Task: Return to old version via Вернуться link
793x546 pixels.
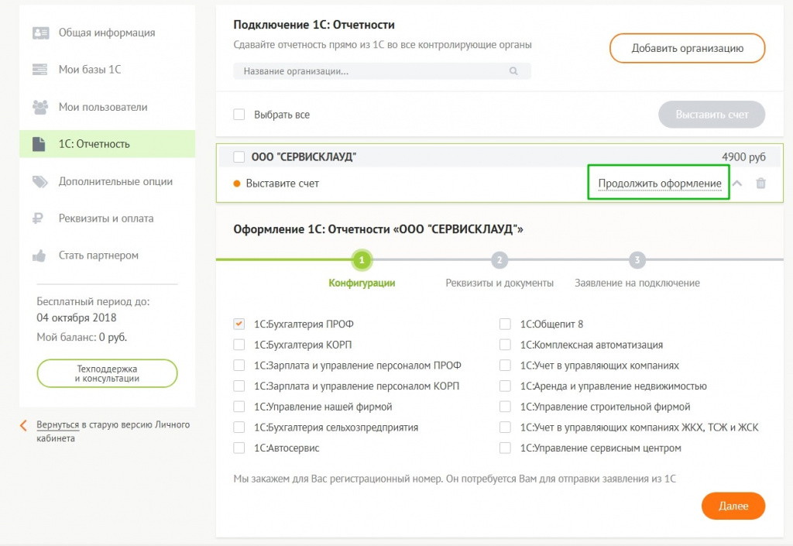Action: tap(57, 425)
